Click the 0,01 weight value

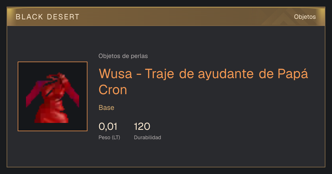108,126
